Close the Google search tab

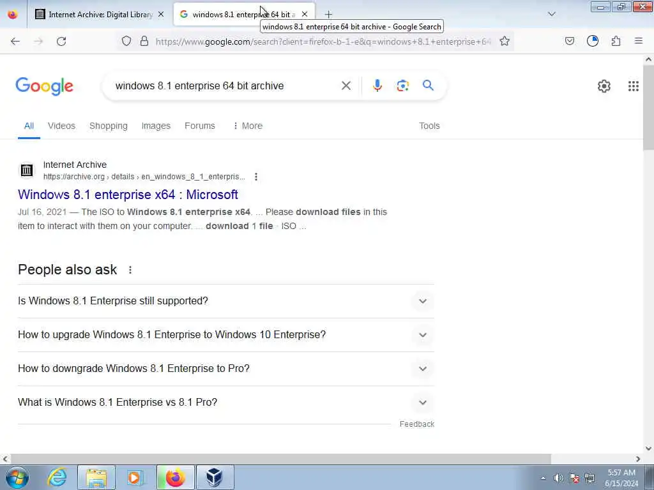(305, 15)
